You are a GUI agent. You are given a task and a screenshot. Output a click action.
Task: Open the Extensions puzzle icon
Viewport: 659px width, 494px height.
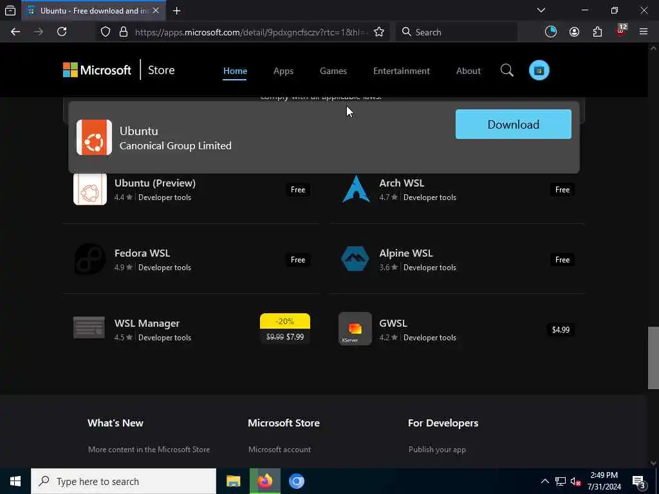(597, 32)
